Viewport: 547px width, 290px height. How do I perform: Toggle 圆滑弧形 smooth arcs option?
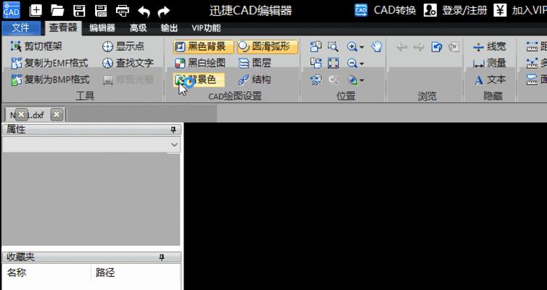point(268,46)
